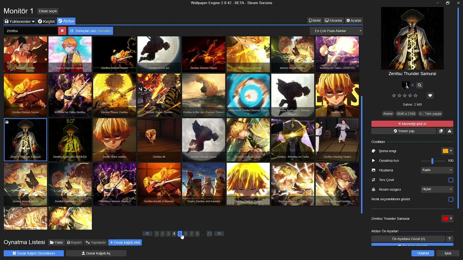Click the Ekran seçin button
The width and height of the screenshot is (463, 260).
click(x=48, y=11)
